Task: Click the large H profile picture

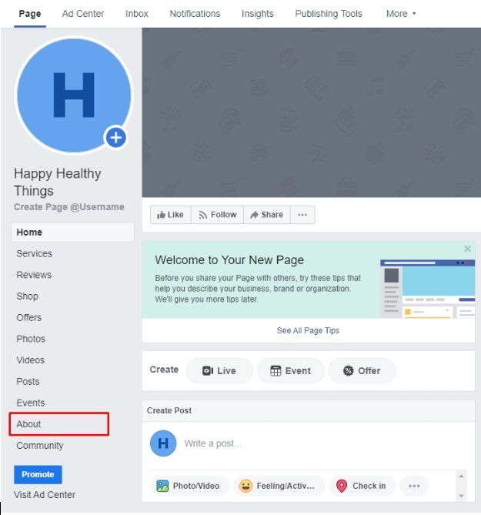Action: (x=74, y=95)
